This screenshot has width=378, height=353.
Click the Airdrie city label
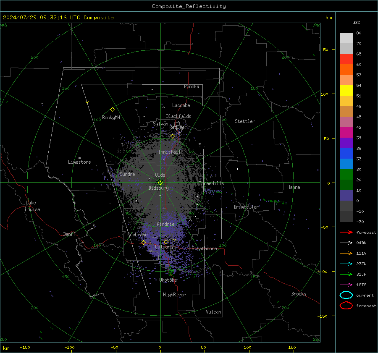tap(165, 224)
